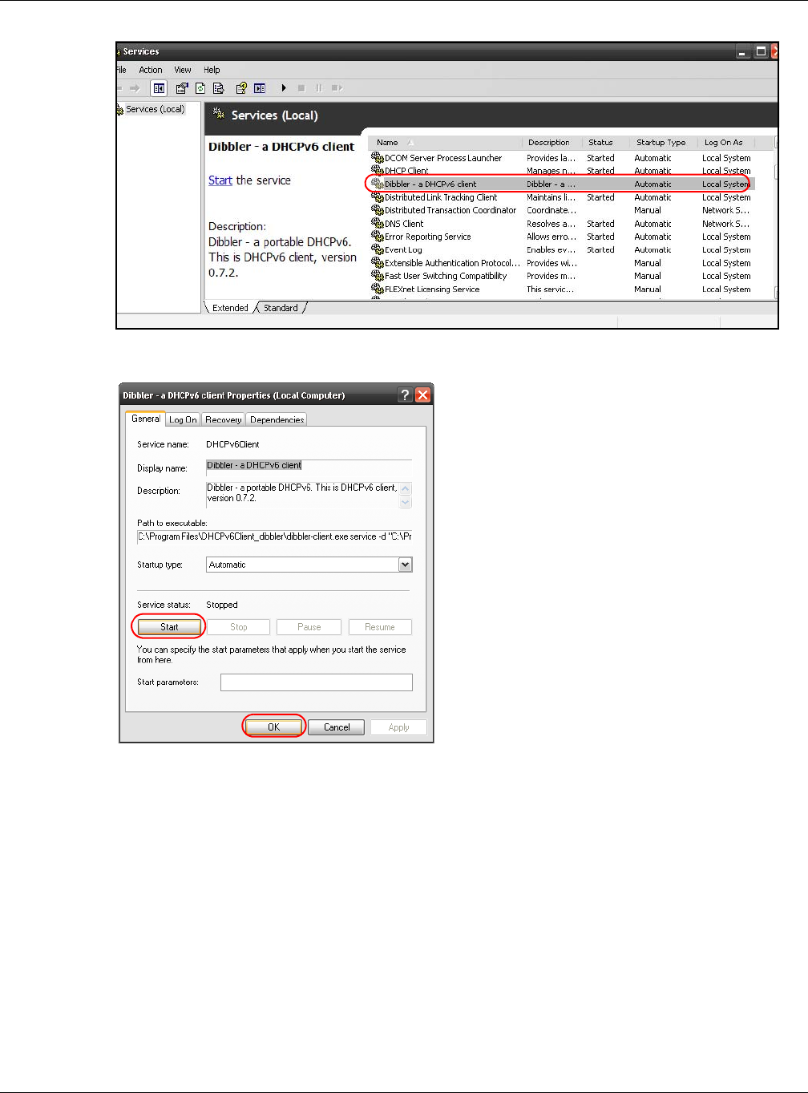Click the OK button
The image size is (808, 1093).
274,727
